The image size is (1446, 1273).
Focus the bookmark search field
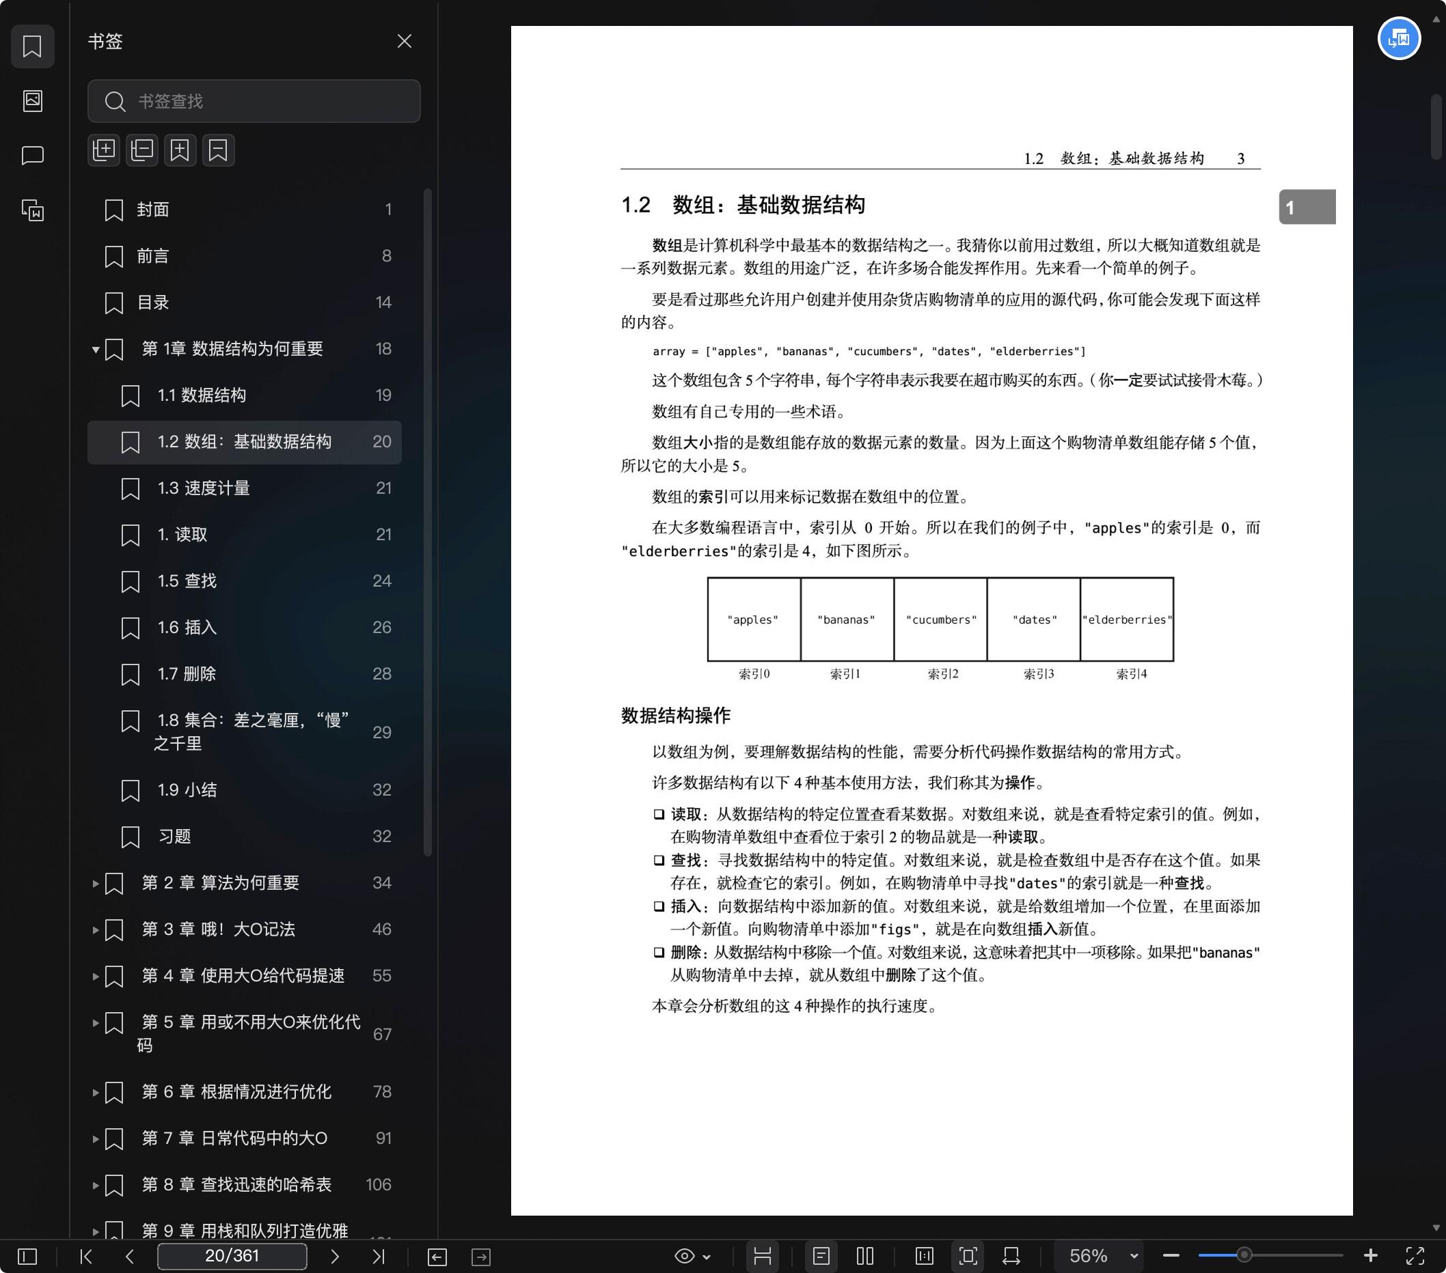(x=254, y=101)
